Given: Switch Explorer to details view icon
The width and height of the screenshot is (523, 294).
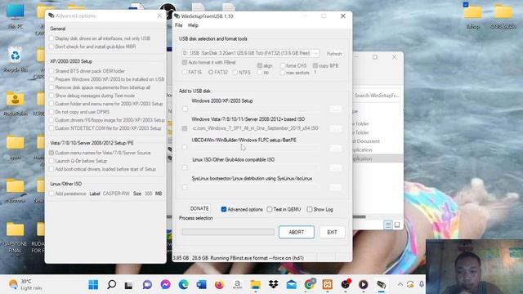Looking at the screenshot, I should 388,225.
